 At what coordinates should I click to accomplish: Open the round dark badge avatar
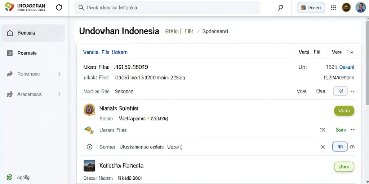click(346, 8)
